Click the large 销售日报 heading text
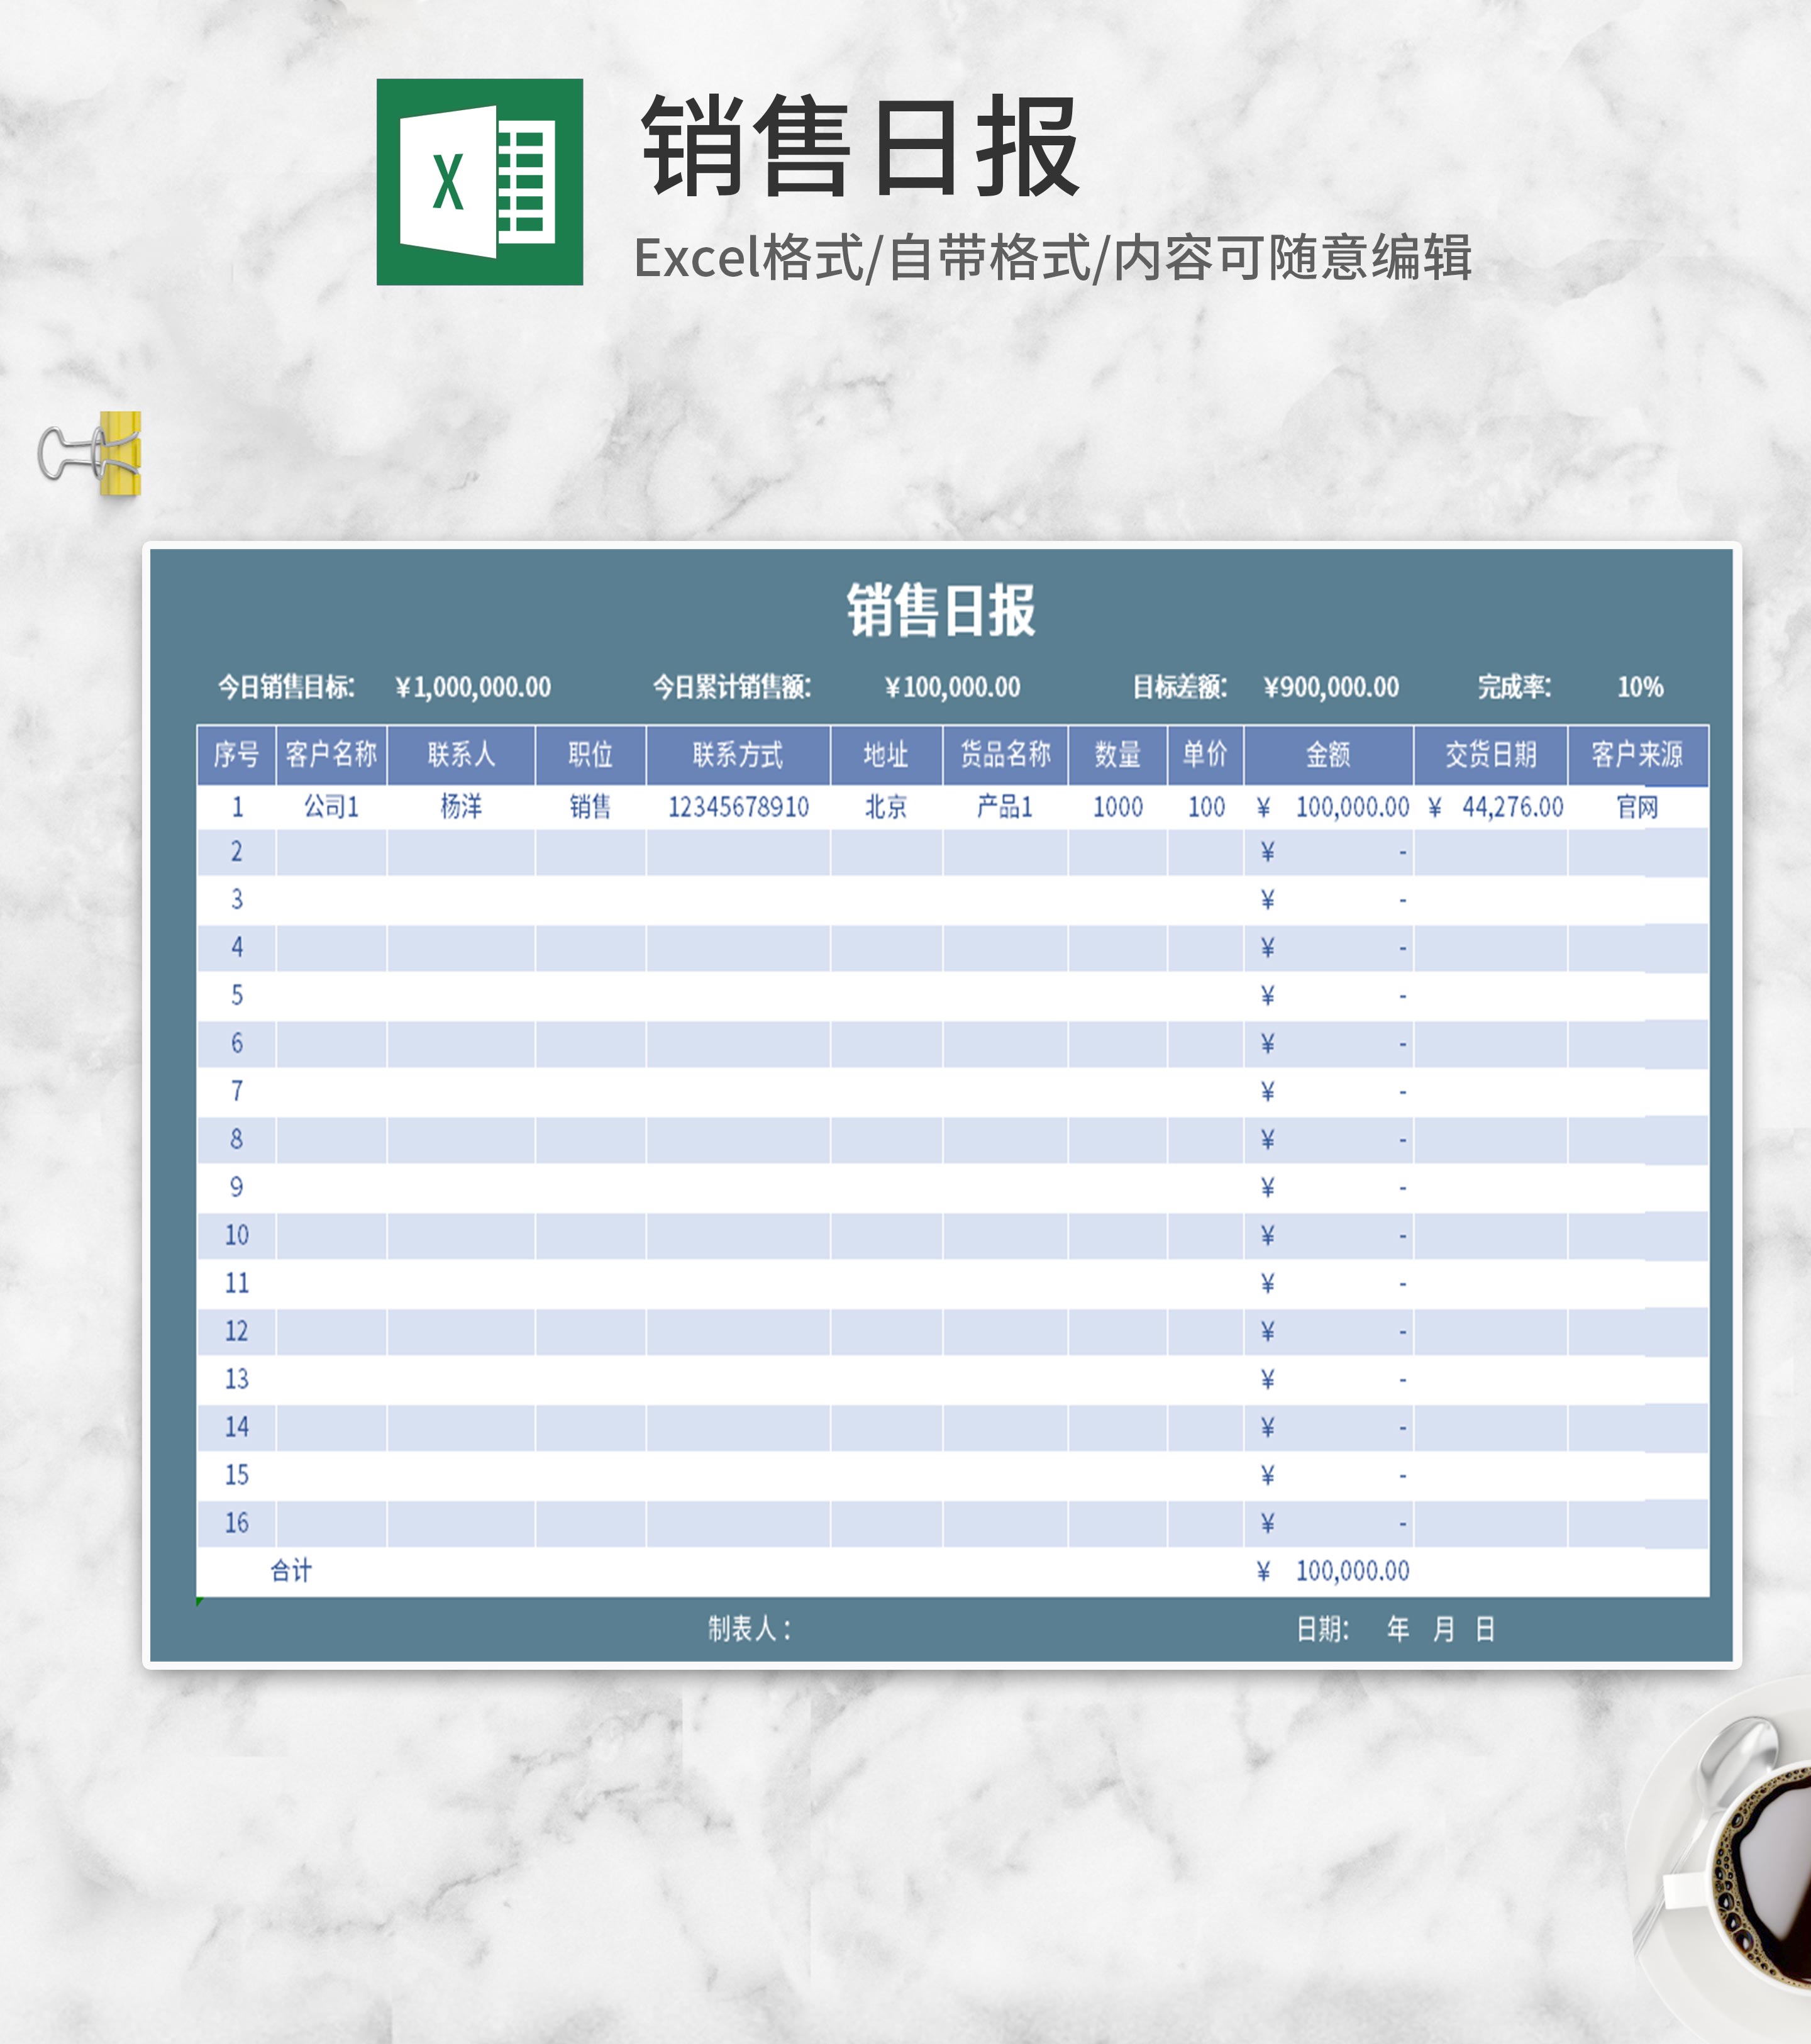The width and height of the screenshot is (1811, 2044). click(860, 148)
